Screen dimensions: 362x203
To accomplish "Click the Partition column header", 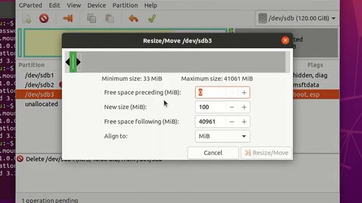I will (x=32, y=65).
